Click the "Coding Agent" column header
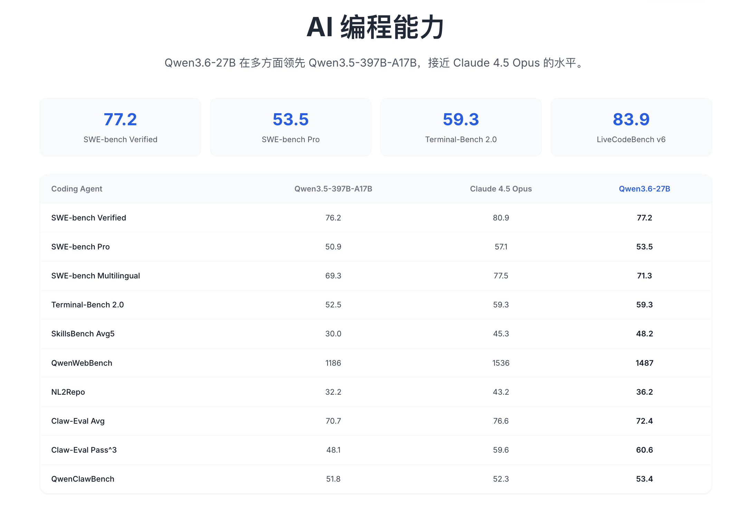The height and width of the screenshot is (512, 749). [77, 189]
